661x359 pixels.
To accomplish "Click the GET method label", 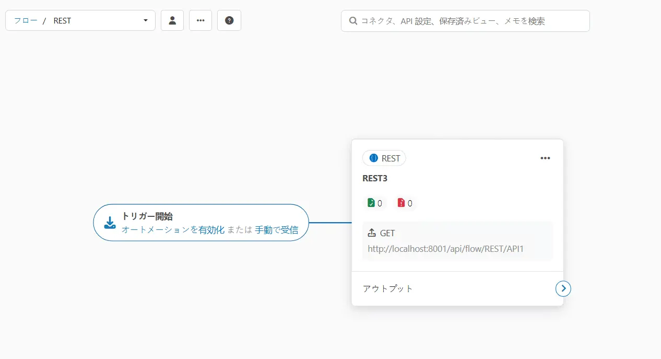I will pos(387,233).
